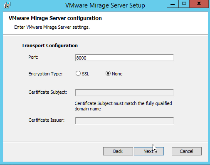
Task: Close the setup window with X
Action: pos(199,4)
